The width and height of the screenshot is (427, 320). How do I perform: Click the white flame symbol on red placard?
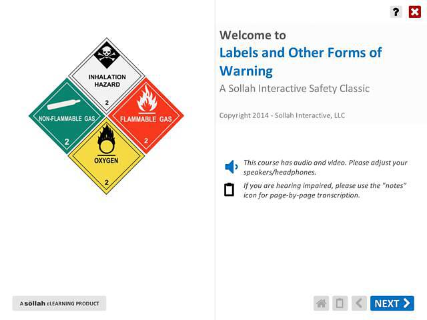pos(145,102)
